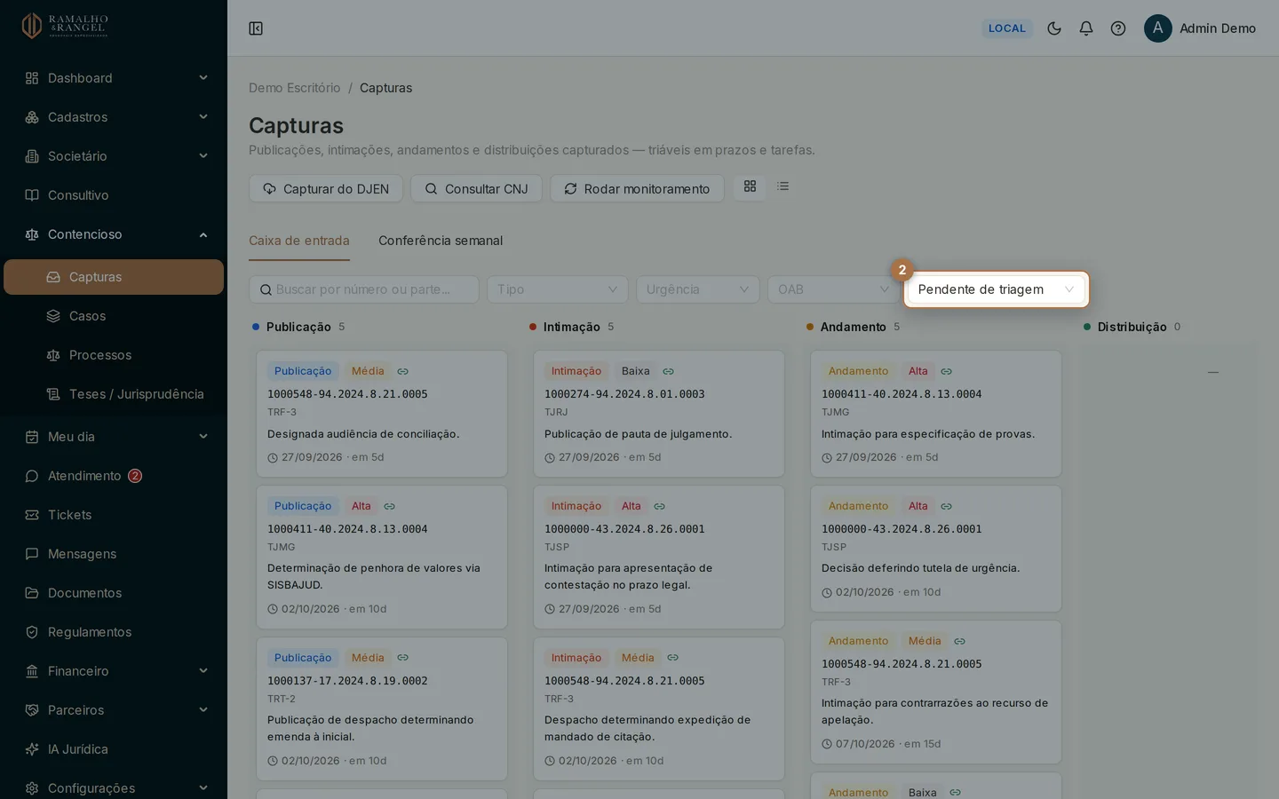1279x799 pixels.
Task: Focus the Buscar por número ou parte search field
Action: (364, 289)
